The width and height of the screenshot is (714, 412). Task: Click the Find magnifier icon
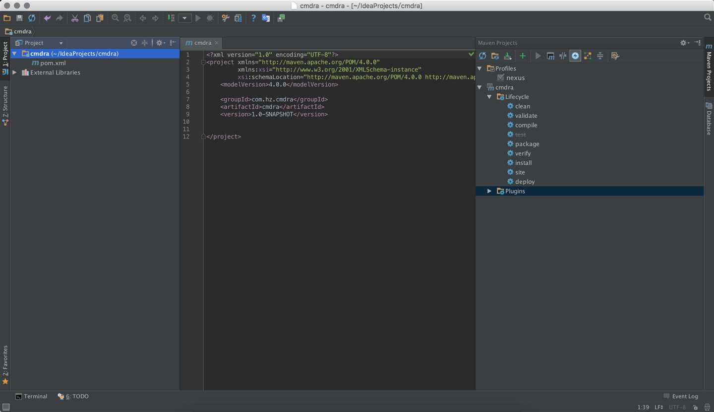pos(115,18)
